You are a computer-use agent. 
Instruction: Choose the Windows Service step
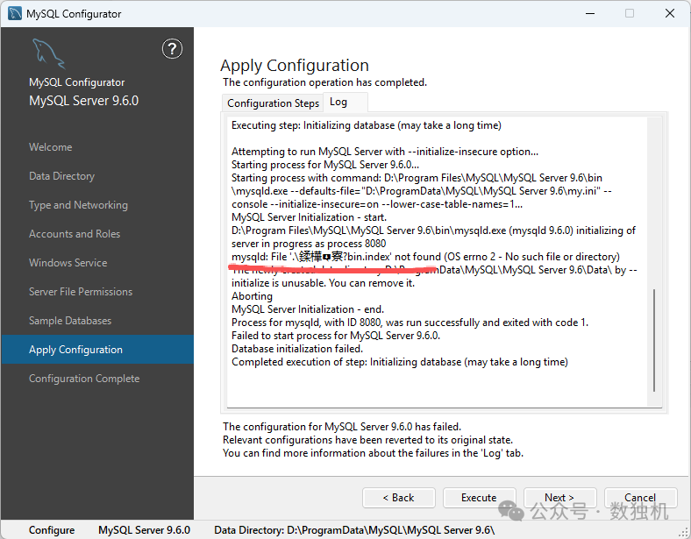[68, 263]
